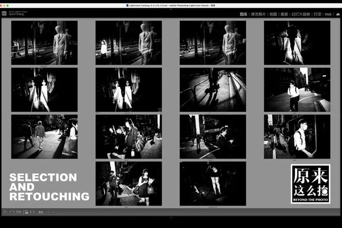Switch to Loupe view in bottom toolbar
Image resolution: width=342 pixels, height=228 pixels.
pyautogui.click(x=12, y=212)
